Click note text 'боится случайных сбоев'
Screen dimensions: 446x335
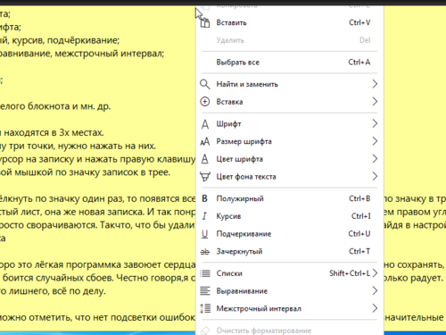(59, 278)
